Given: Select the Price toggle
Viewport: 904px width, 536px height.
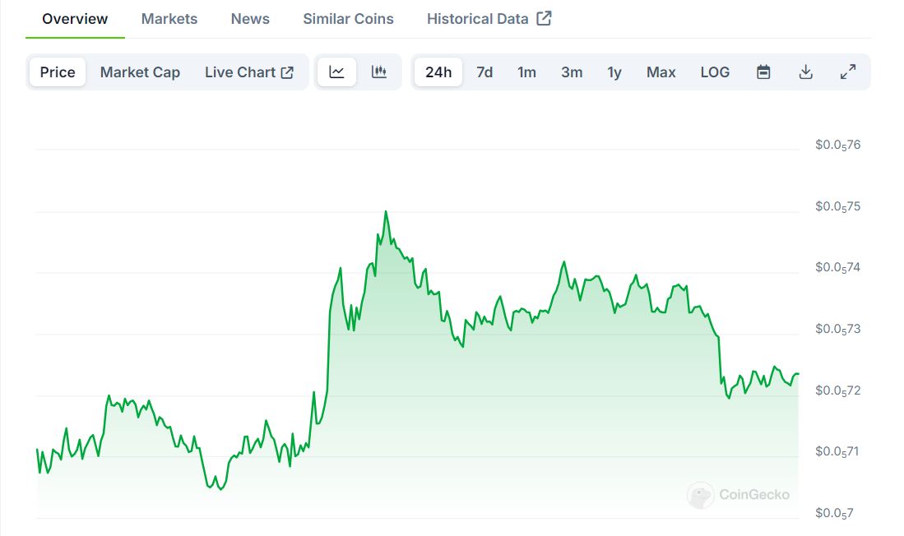Looking at the screenshot, I should (x=58, y=72).
